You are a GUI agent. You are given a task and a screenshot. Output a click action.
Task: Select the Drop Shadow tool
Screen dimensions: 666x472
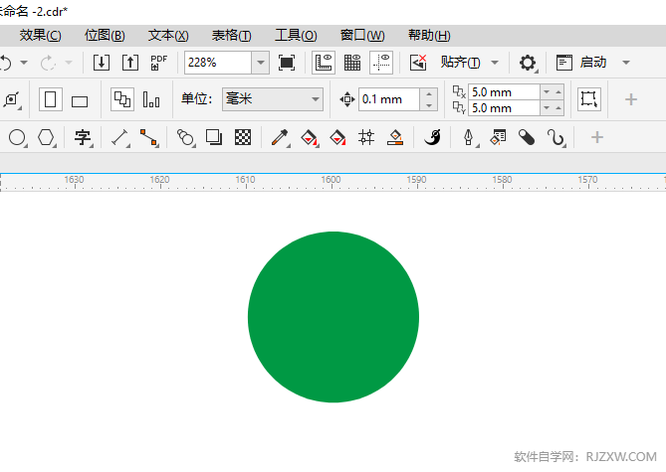click(x=214, y=138)
